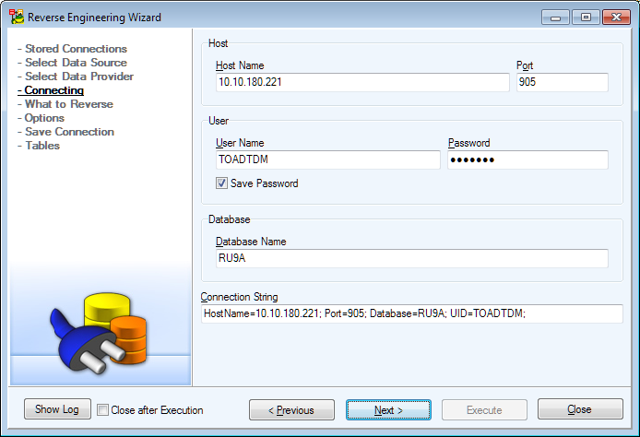The height and width of the screenshot is (437, 640).
Task: Click the database plug illustration
Action: coord(99,333)
